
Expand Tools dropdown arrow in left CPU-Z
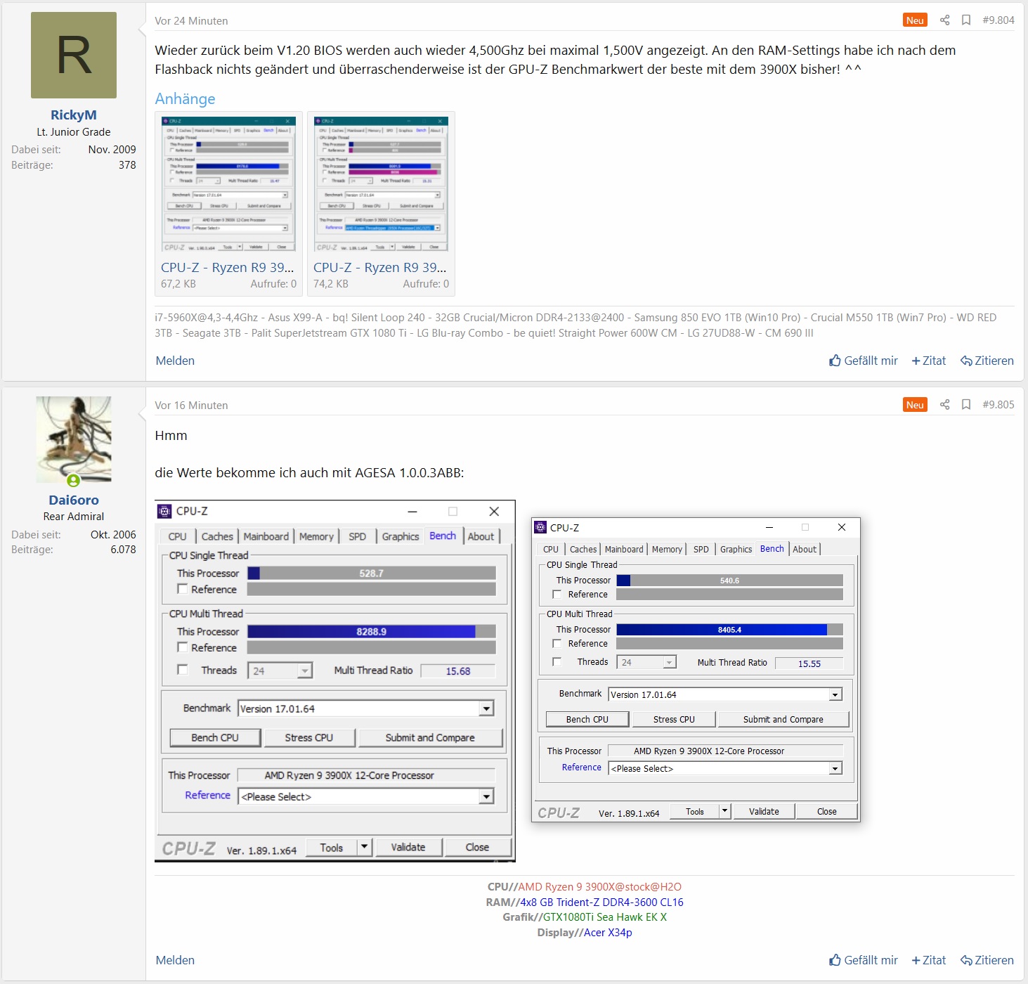pos(364,847)
